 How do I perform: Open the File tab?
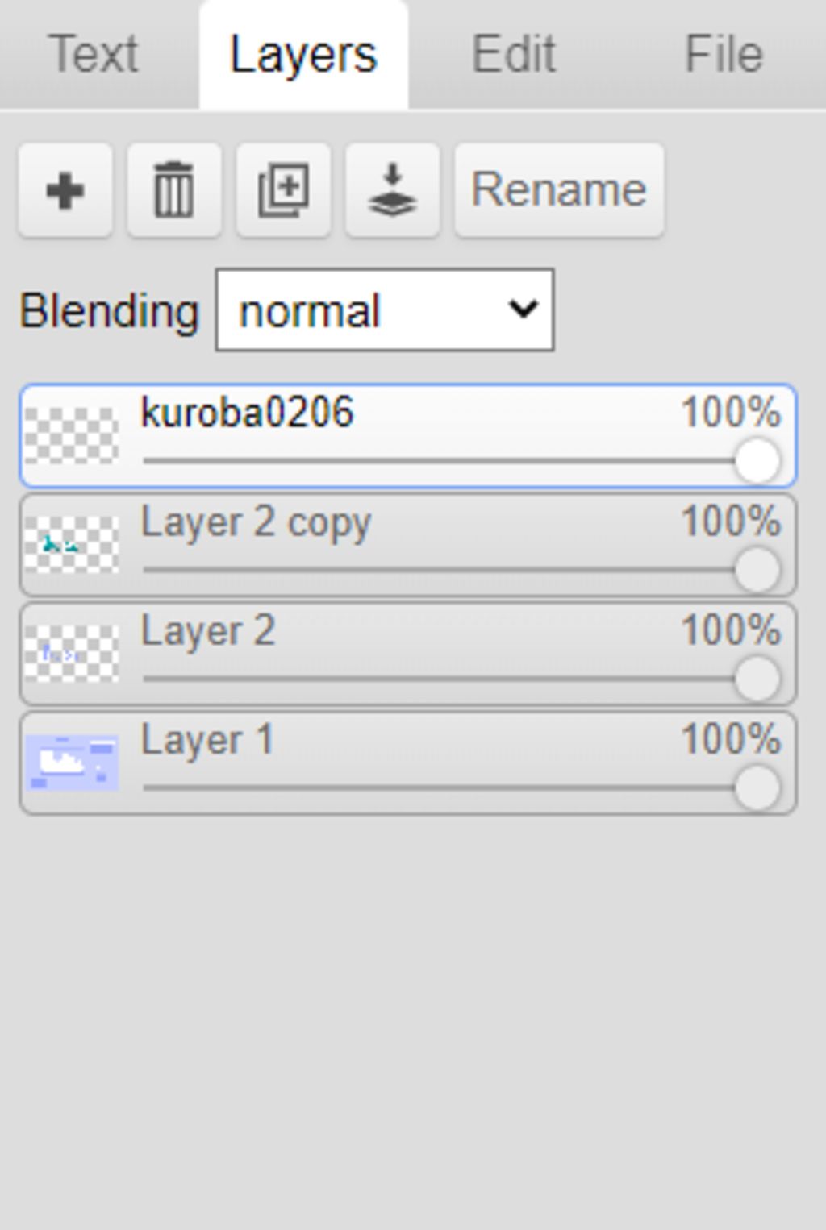[724, 55]
